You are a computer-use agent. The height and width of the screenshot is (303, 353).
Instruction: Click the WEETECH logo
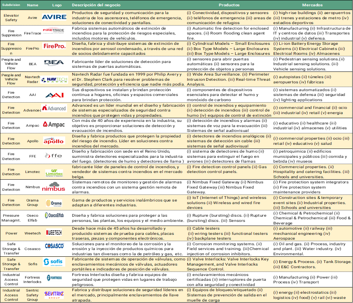(54, 232)
